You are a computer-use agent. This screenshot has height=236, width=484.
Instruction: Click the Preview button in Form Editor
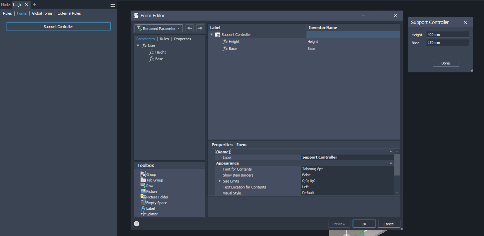339,224
